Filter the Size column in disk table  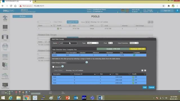pyautogui.click(x=129, y=74)
